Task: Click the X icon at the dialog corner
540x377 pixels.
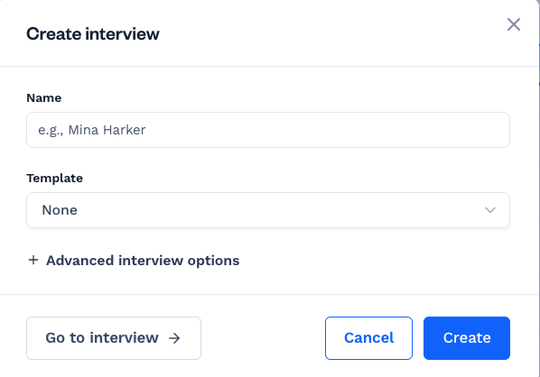Action: (514, 24)
